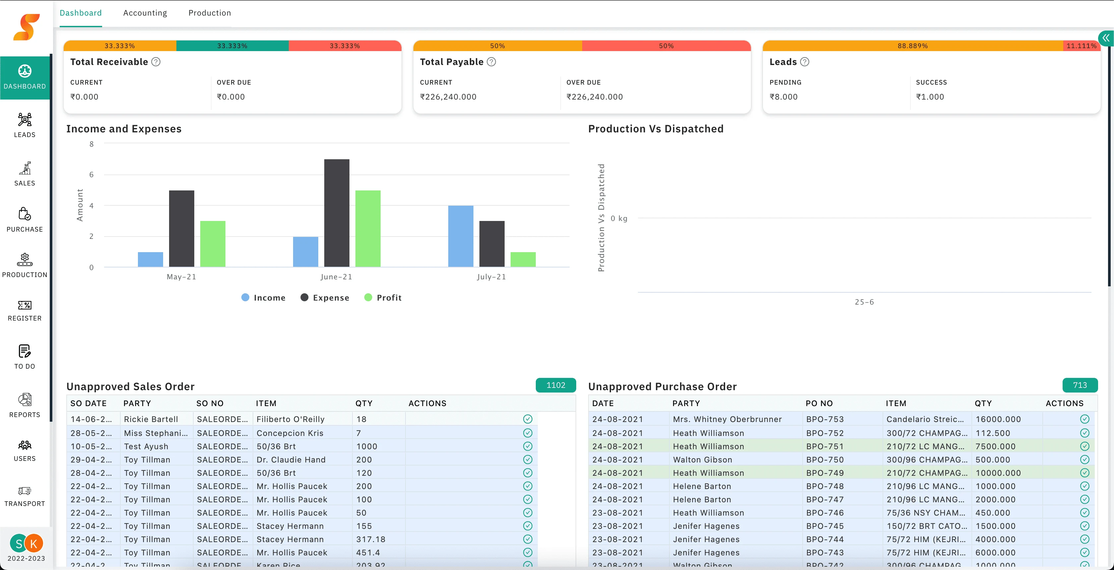The width and height of the screenshot is (1114, 570).
Task: Approve Rickie Bartell sales order checkmark
Action: pos(527,419)
